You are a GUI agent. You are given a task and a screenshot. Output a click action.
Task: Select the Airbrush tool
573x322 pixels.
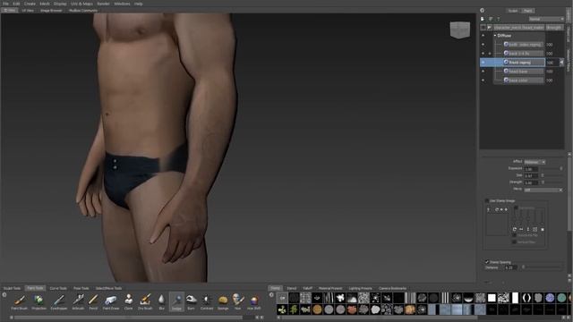[x=78, y=301]
